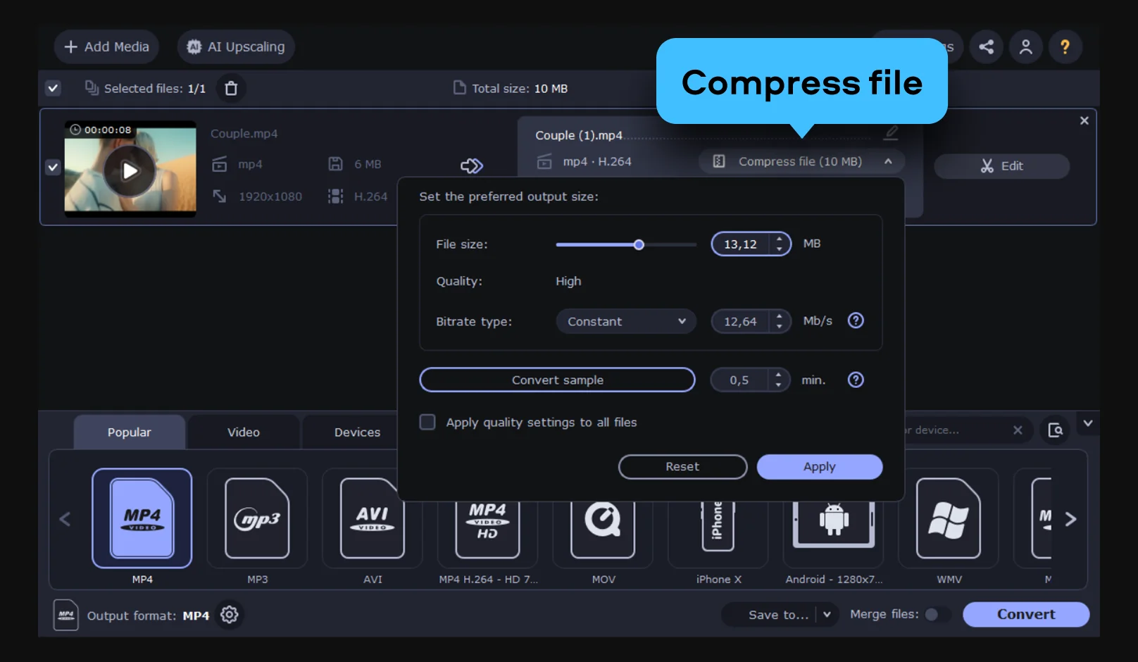Play the Couple.mp4 video preview
Image resolution: width=1138 pixels, height=662 pixels.
click(130, 170)
